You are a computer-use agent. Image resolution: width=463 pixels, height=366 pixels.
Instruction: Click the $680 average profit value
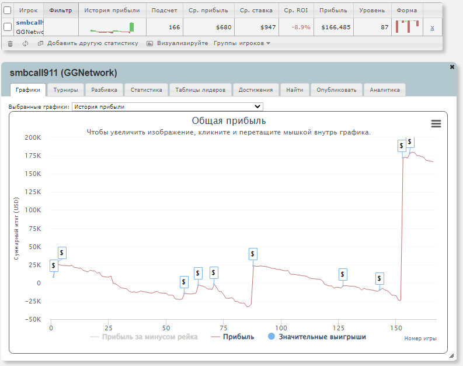(x=224, y=27)
